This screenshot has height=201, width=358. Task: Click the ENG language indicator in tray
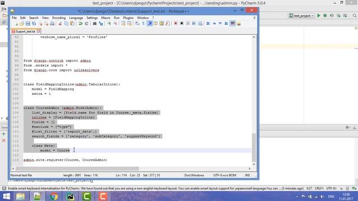(331, 197)
